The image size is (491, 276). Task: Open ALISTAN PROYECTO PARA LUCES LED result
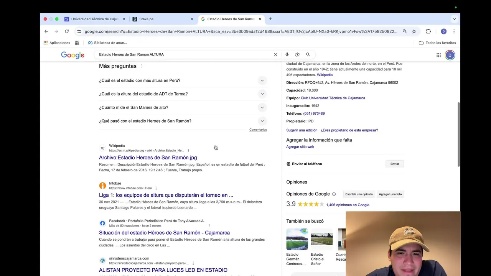click(x=163, y=270)
